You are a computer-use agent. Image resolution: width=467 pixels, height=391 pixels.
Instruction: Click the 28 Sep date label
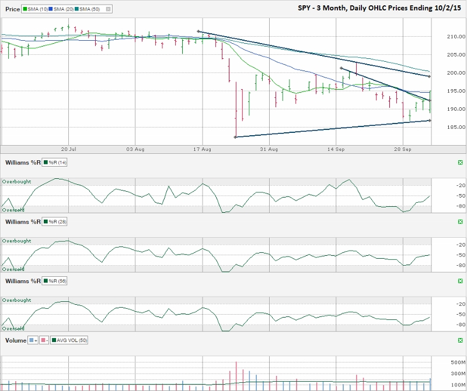click(403, 149)
